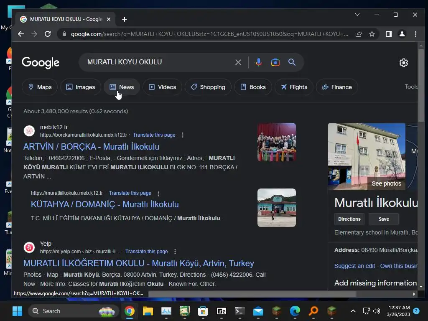Viewport: 428px width, 321px height.
Task: Open a new tab with the plus button
Action: click(125, 19)
